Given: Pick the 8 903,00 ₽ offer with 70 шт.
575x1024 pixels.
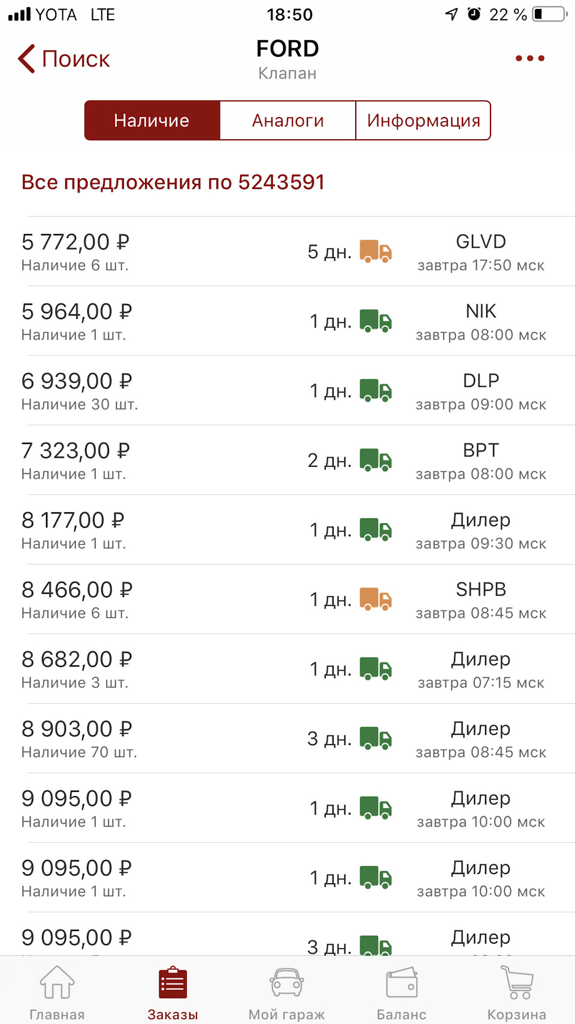Looking at the screenshot, I should 287,738.
